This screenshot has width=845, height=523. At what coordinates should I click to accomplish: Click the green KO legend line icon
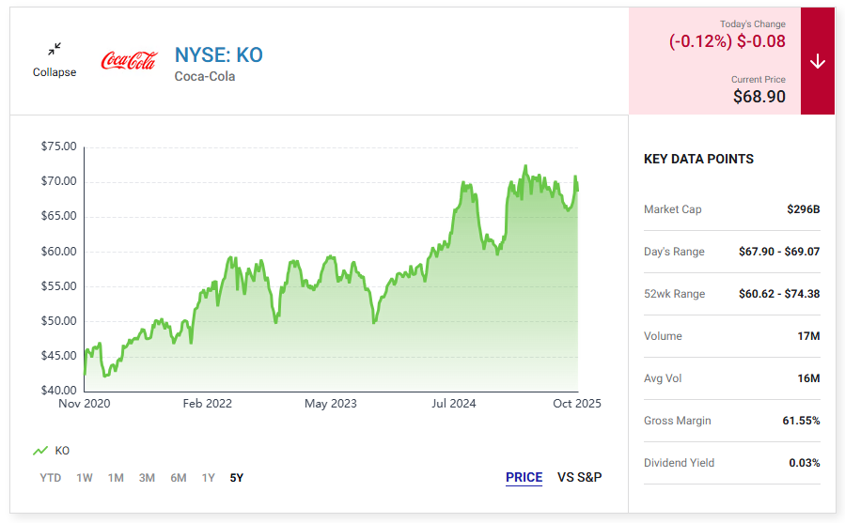click(x=40, y=451)
